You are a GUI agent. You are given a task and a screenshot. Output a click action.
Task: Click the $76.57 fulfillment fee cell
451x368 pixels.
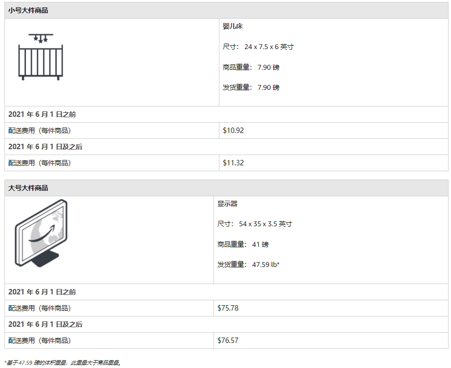pyautogui.click(x=228, y=341)
